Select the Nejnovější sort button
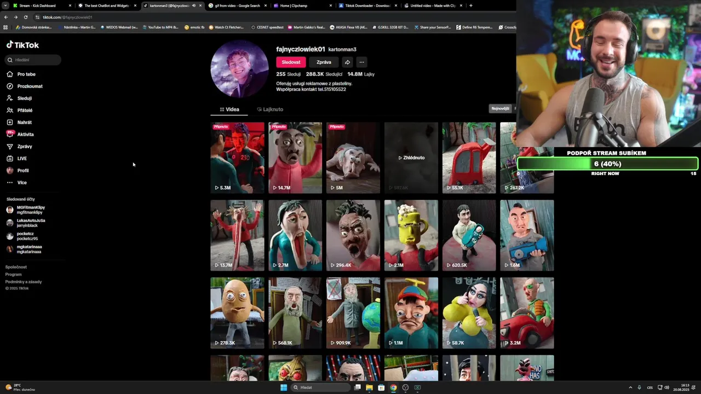 coord(500,108)
